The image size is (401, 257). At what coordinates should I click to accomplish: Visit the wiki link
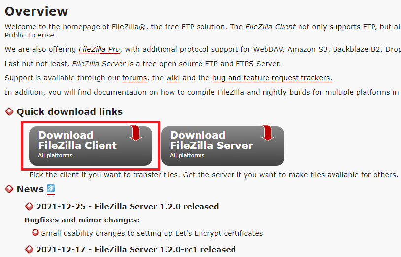[173, 78]
